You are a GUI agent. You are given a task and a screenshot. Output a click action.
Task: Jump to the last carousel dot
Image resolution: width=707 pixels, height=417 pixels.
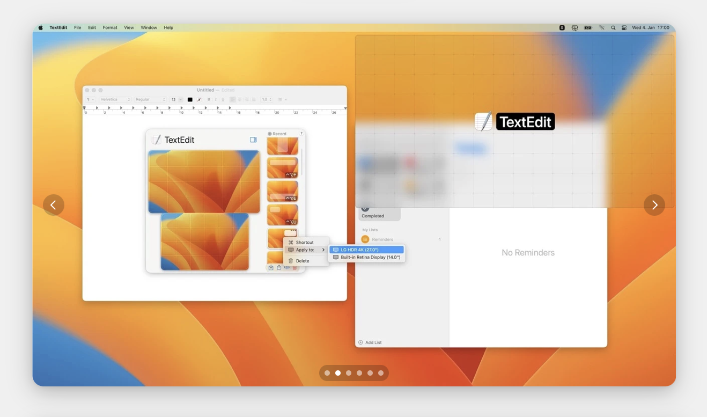(x=381, y=373)
